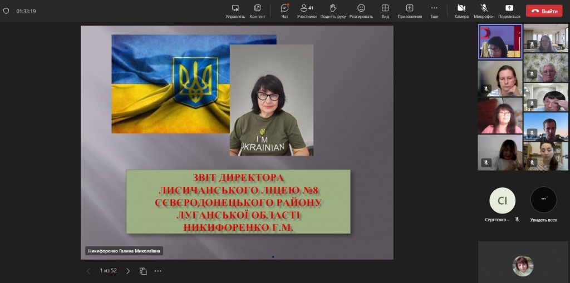This screenshot has width=570, height=283.
Task: Turn on the Камера
Action: 461,11
